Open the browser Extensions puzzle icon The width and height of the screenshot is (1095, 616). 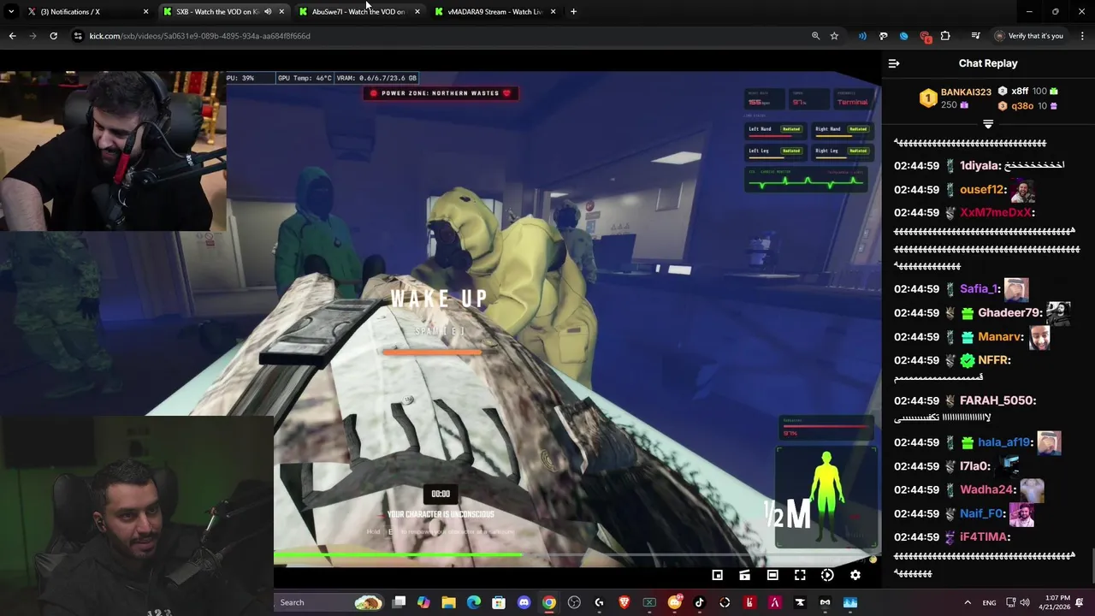pyautogui.click(x=945, y=36)
